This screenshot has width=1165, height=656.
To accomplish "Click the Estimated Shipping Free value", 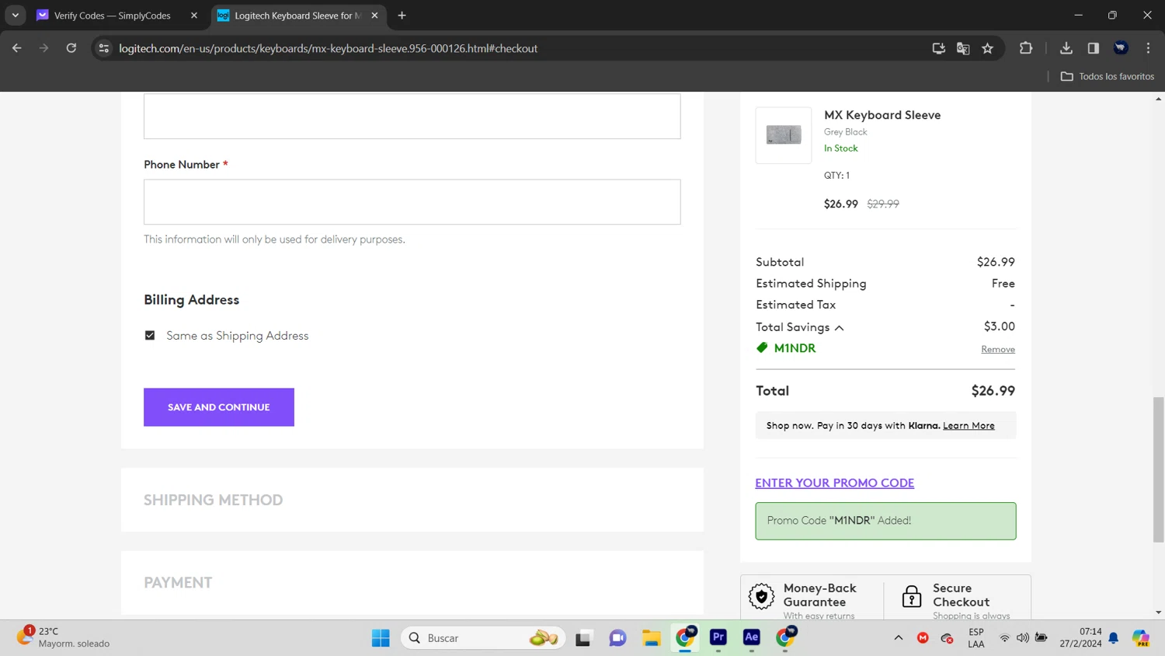I will pos(1003,284).
